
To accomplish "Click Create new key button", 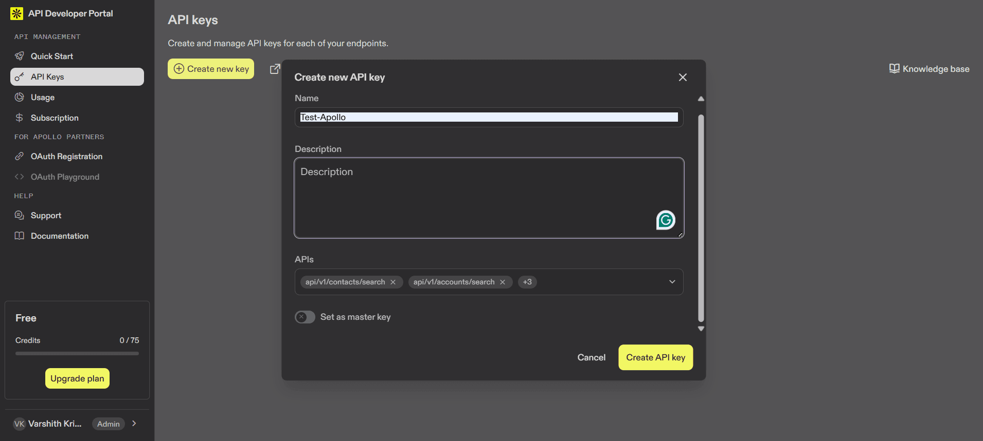I will pyautogui.click(x=211, y=69).
